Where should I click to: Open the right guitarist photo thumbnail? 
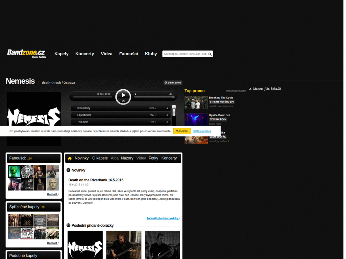click(x=163, y=245)
